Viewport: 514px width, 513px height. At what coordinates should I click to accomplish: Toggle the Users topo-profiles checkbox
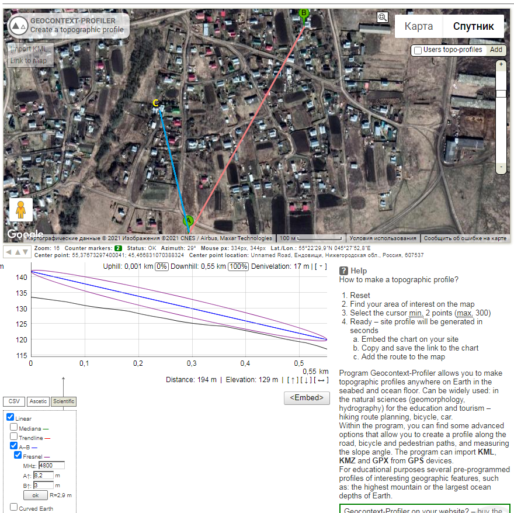[418, 50]
